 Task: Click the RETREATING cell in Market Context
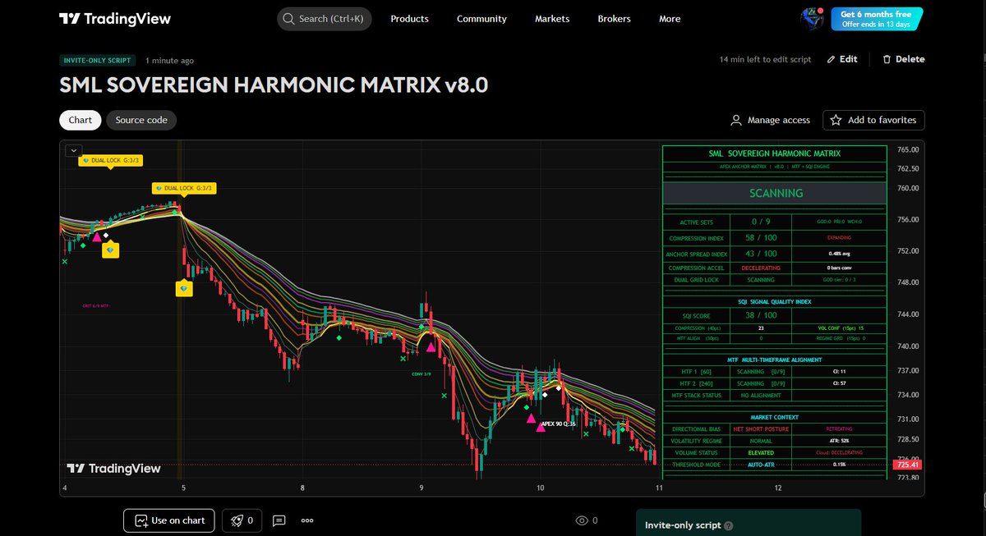[840, 429]
